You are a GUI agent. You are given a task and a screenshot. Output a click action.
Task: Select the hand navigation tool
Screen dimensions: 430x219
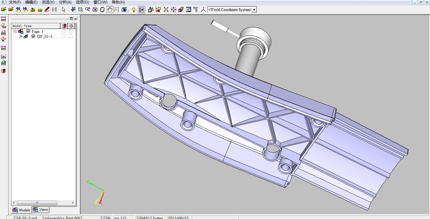tap(110, 9)
